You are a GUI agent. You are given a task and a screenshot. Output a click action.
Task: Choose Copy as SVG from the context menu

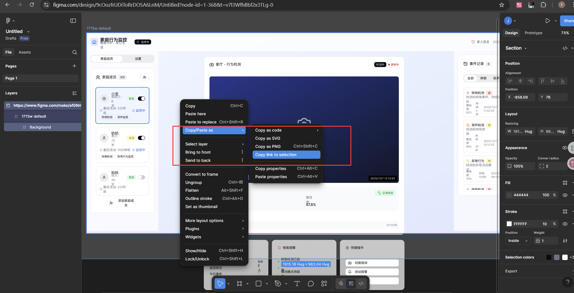click(x=267, y=138)
